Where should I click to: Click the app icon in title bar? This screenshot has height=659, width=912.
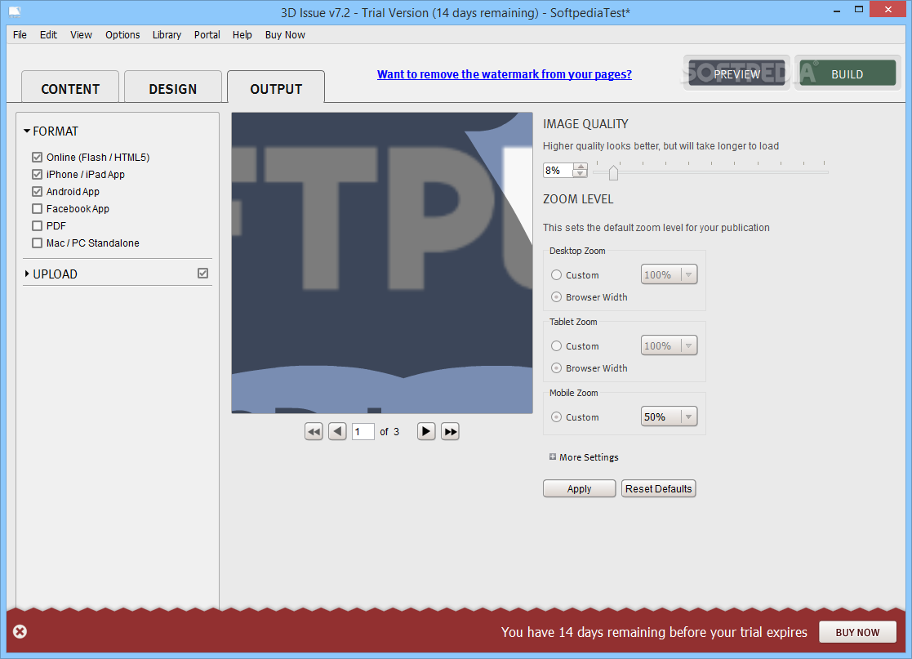click(x=15, y=11)
